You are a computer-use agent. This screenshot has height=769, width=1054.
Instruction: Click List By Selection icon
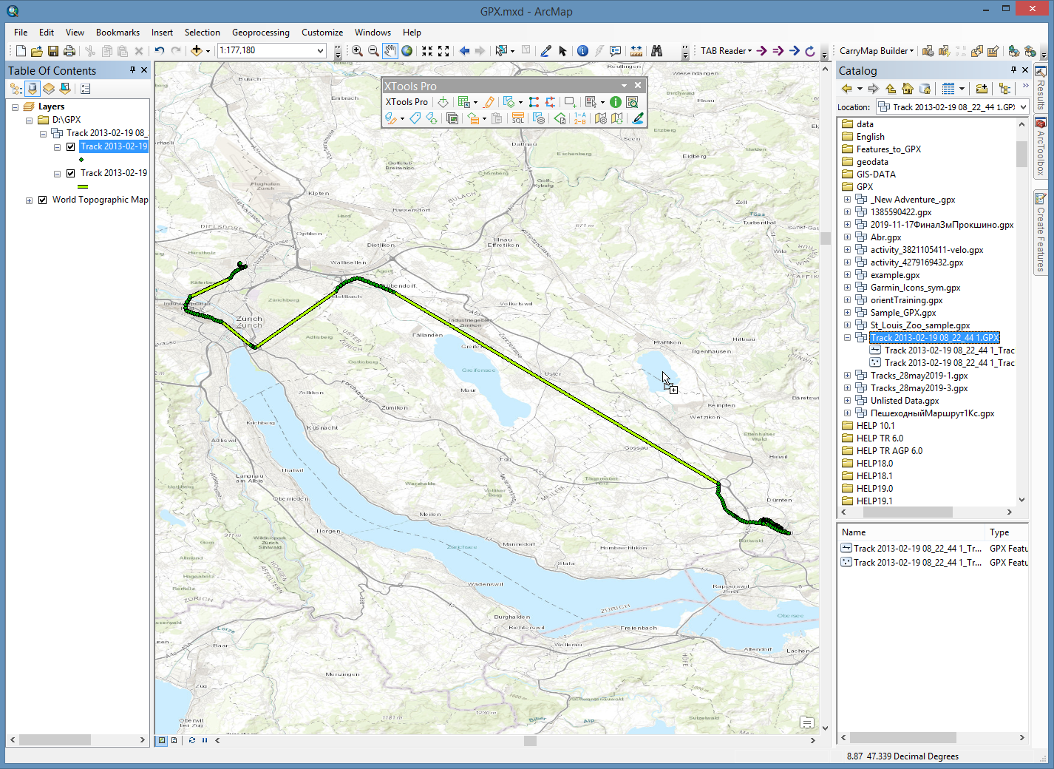tap(65, 89)
